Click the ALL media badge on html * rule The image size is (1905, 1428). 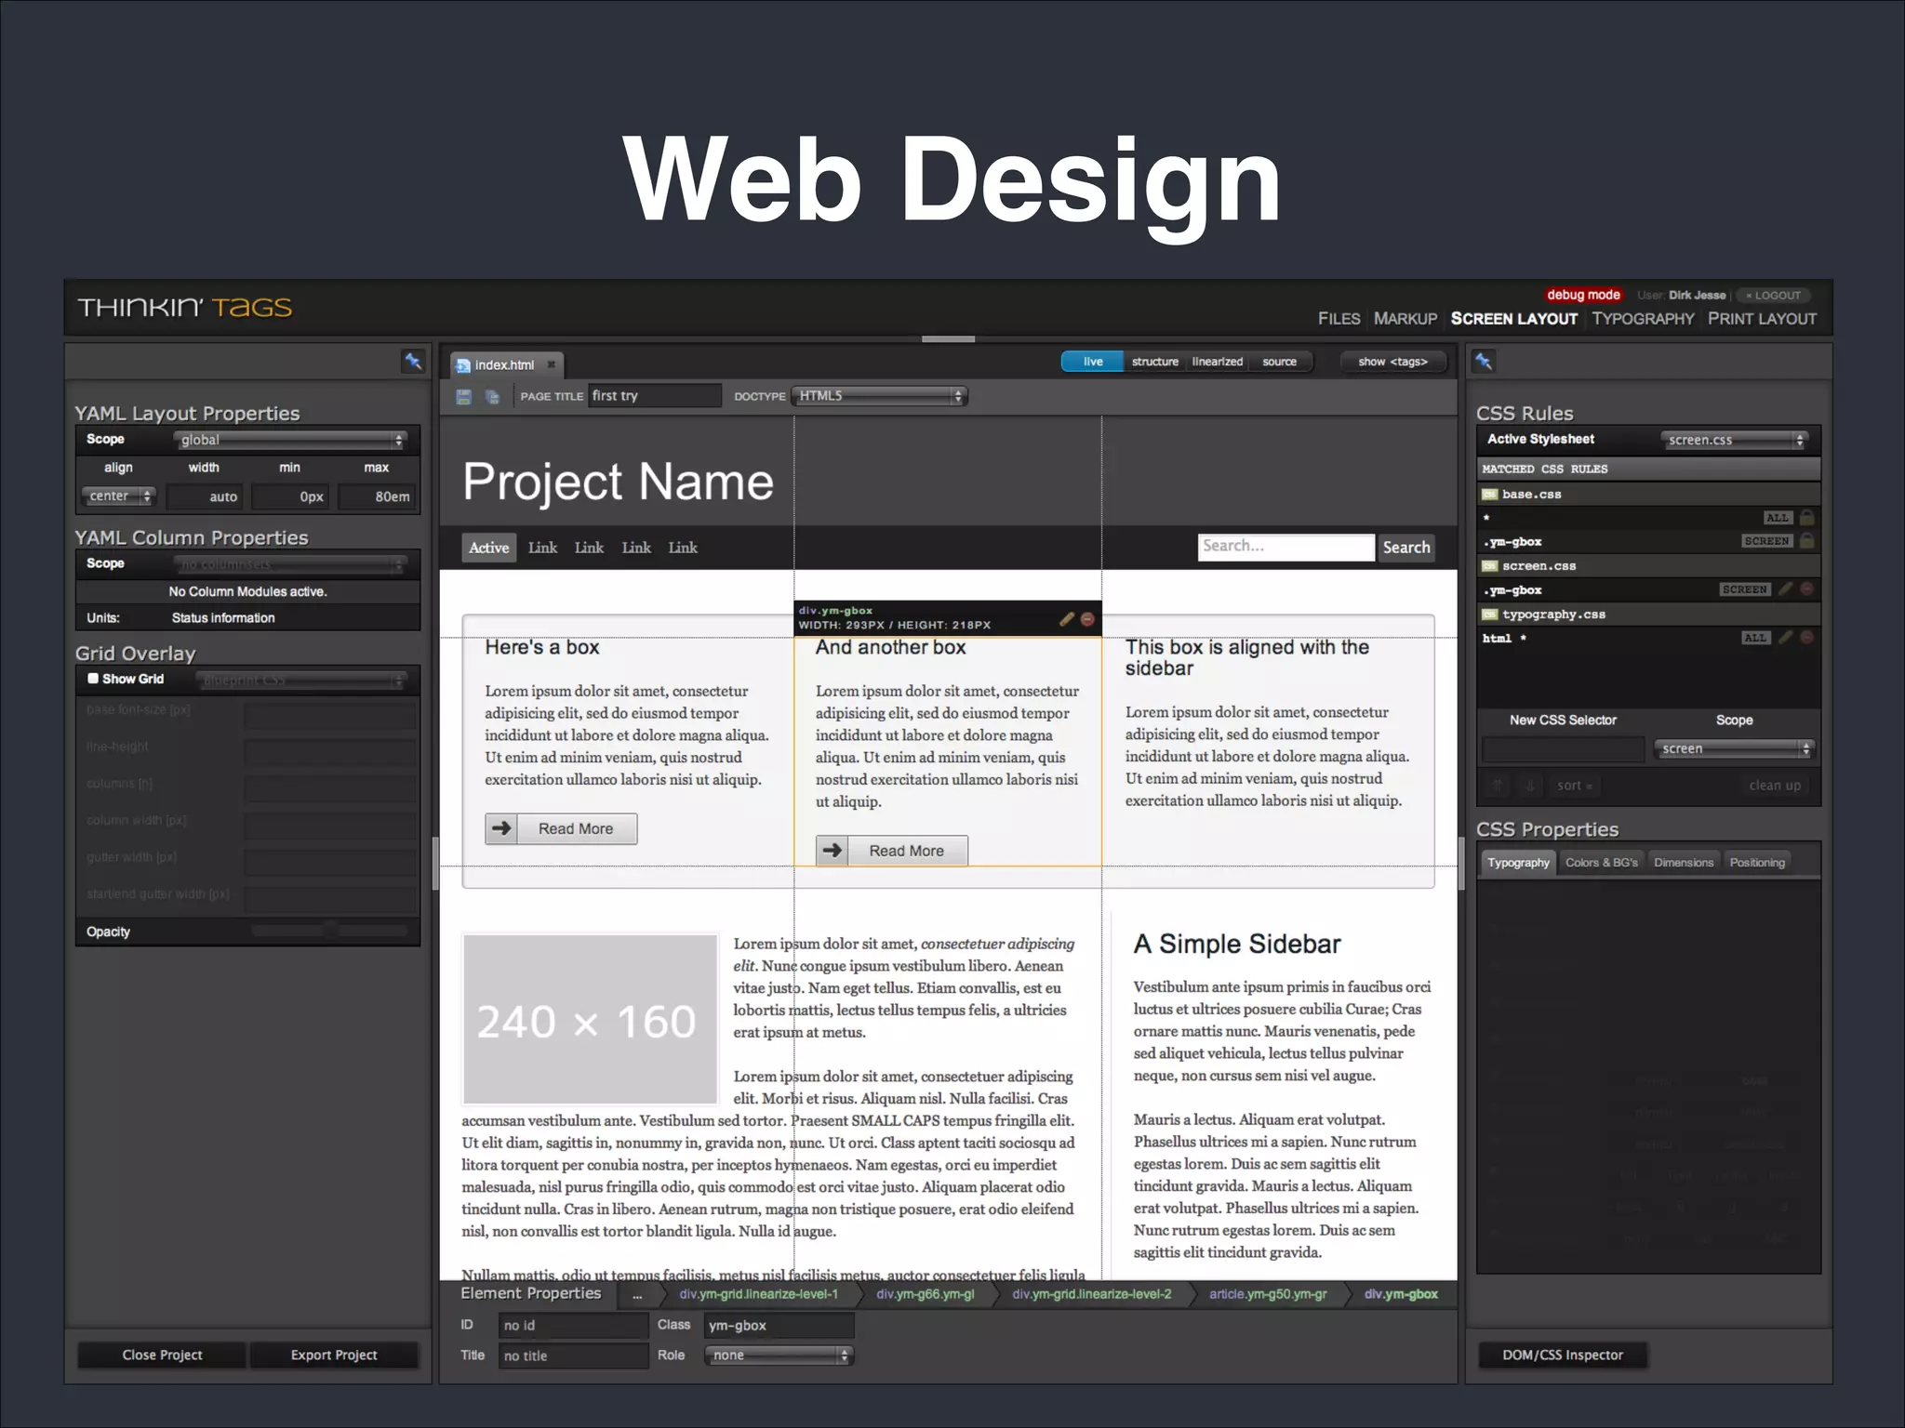[x=1755, y=638]
